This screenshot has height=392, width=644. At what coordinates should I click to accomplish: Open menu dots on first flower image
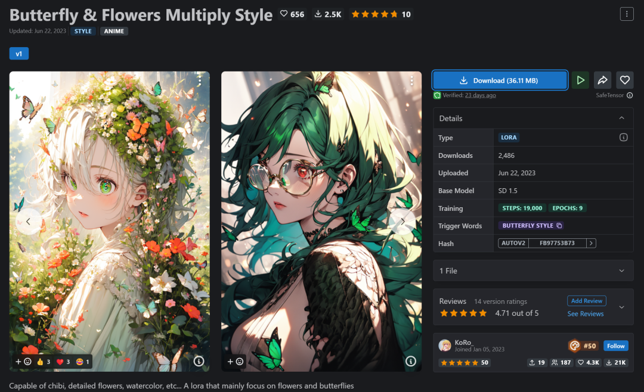tap(200, 81)
